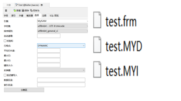181x101 pixels.
Task: Switch to the SQL 预览 tab
Action: [54, 16]
